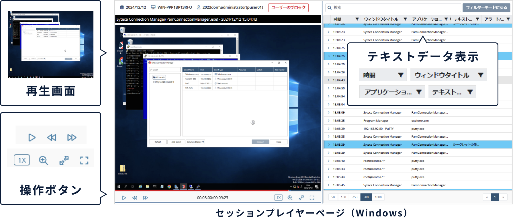Click the ユーザーのブロック button
Image resolution: width=513 pixels, height=219 pixels.
(x=288, y=7)
